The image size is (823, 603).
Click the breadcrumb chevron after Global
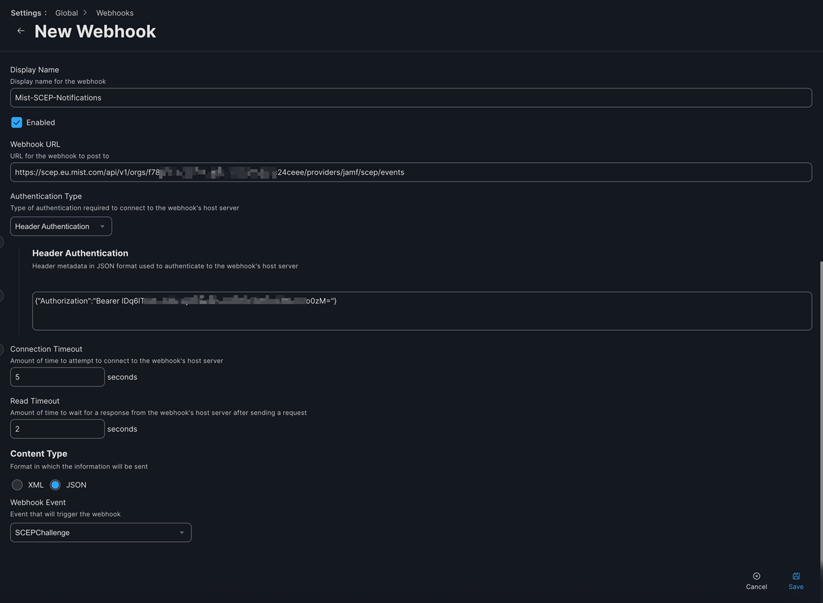pos(85,12)
